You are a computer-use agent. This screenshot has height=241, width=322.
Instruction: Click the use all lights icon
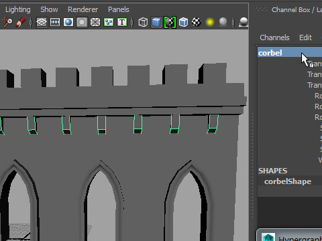pos(210,22)
